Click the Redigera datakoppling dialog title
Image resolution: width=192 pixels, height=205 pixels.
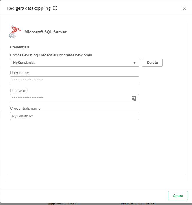pos(29,8)
